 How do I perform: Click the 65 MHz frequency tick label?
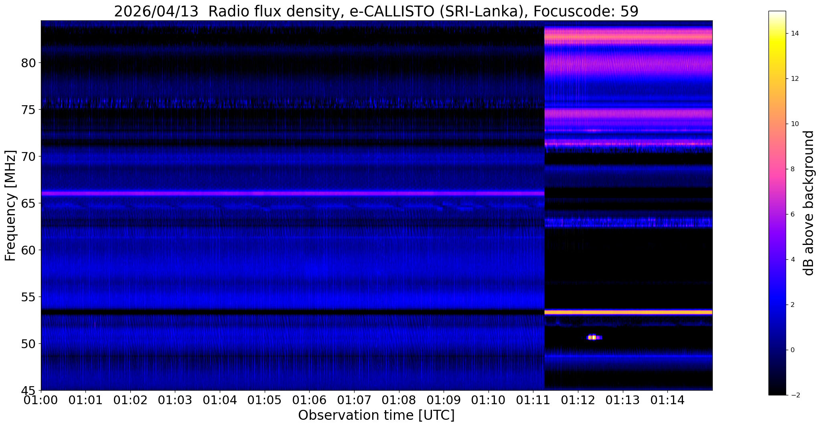click(28, 203)
